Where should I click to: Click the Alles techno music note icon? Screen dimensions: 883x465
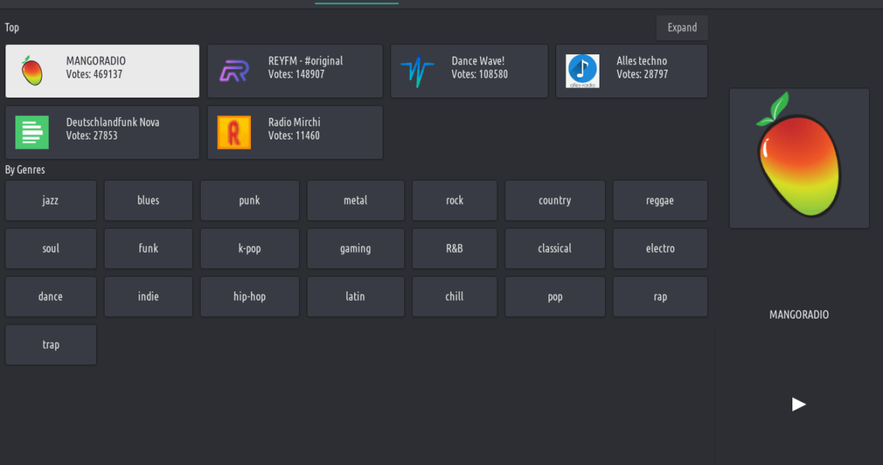[582, 71]
